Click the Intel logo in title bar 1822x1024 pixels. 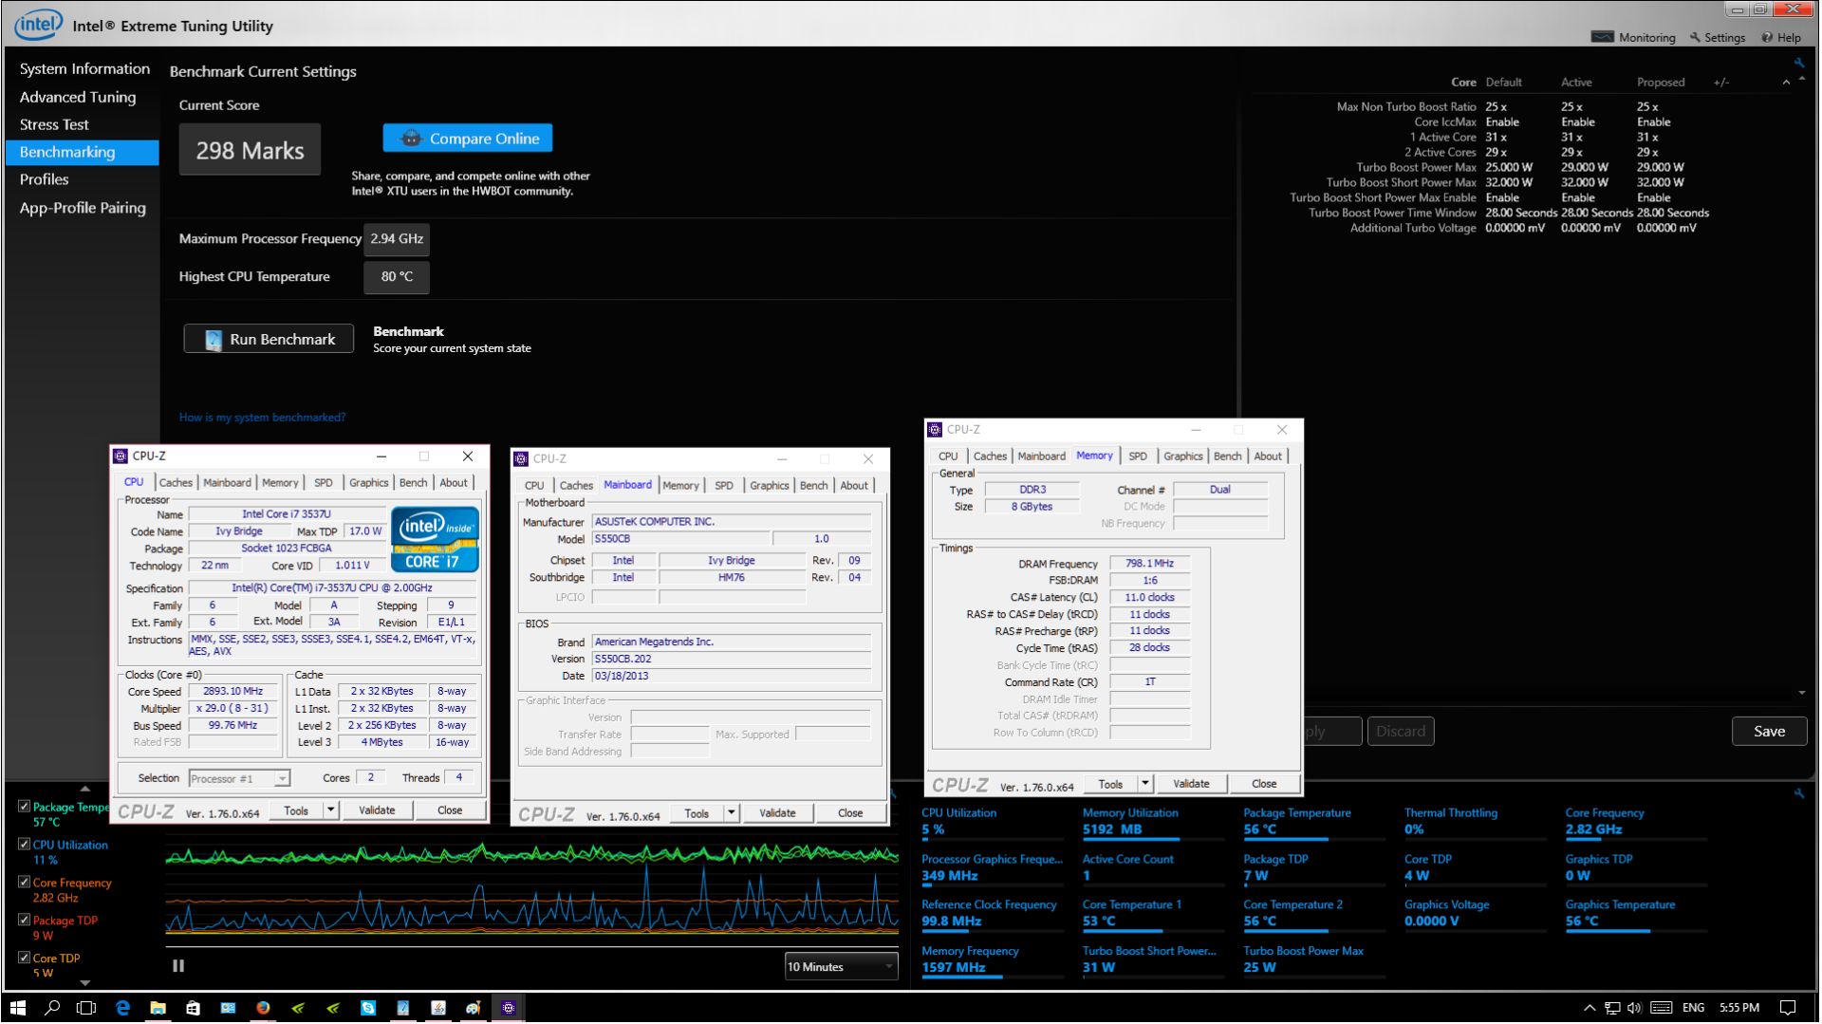coord(39,24)
